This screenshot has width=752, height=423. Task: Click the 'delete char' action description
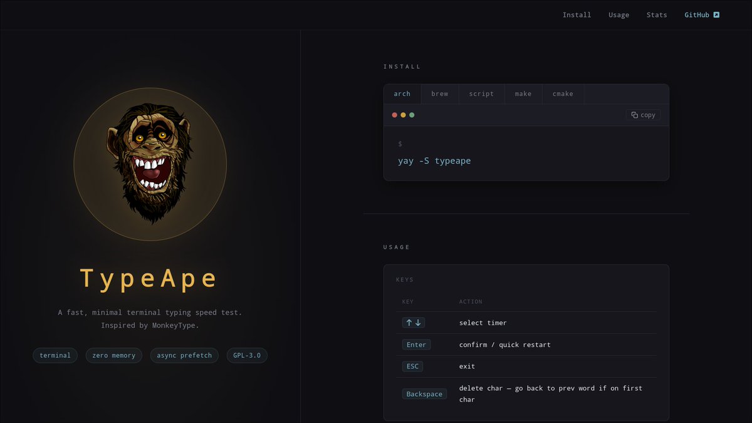point(551,394)
